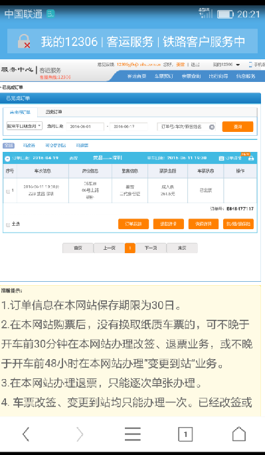The height and width of the screenshot is (455, 265).
Task: Select the 全部 filter
Action: [x=9, y=145]
